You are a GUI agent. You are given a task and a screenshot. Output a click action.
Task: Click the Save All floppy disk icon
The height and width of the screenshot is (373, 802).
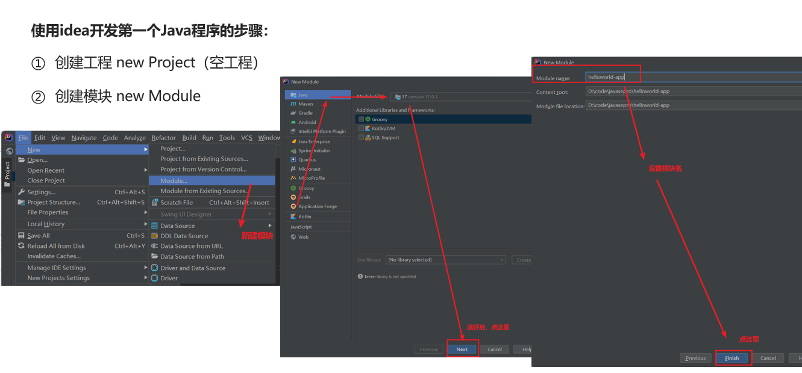[x=22, y=235]
